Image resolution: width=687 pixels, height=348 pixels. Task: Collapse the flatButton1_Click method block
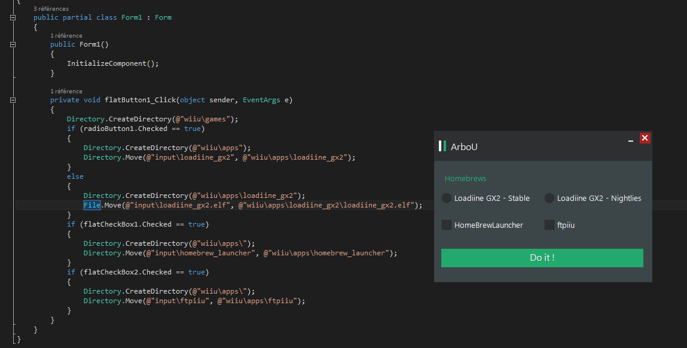point(13,100)
